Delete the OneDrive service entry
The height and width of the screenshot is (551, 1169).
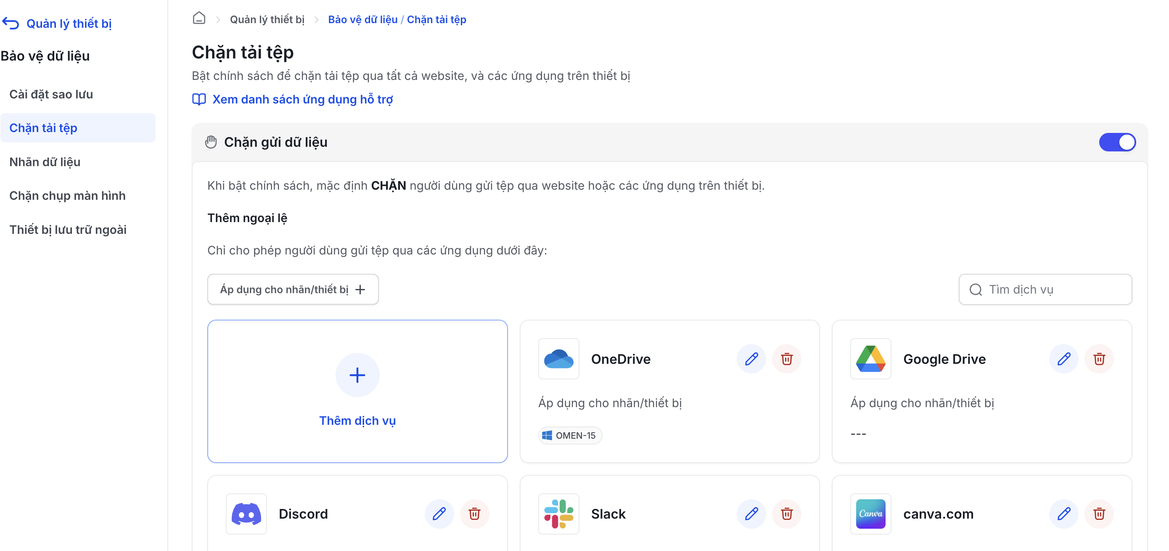click(x=786, y=359)
